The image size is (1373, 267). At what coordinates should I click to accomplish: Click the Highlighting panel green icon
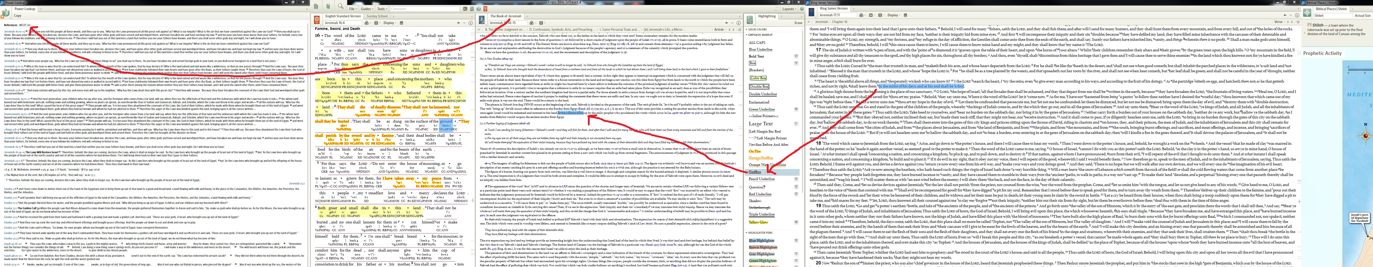tap(750, 20)
